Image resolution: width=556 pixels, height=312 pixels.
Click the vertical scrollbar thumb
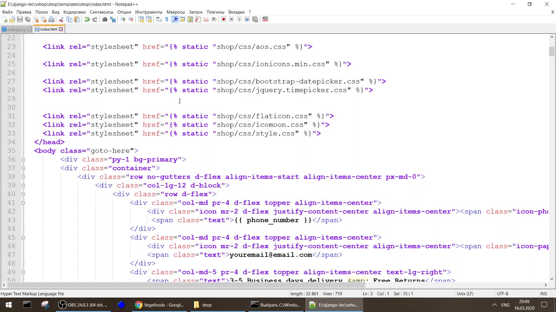[552, 51]
